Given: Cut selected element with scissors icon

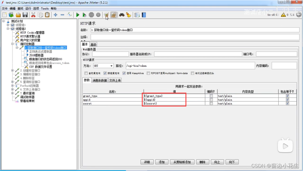Looking at the screenshot, I should coord(33,15).
